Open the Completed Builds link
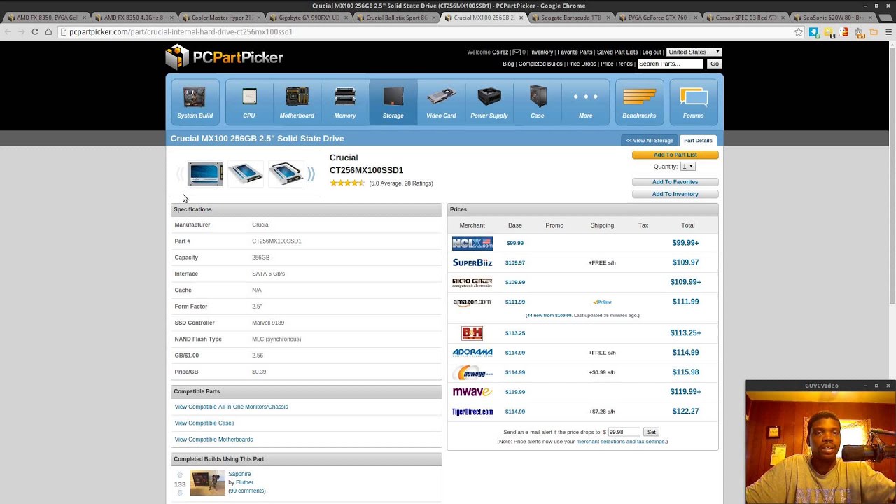Screen dimensions: 896x504 (x=540, y=64)
